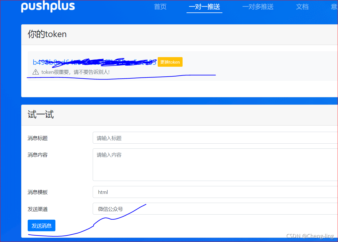
Task: Switch to 一对多推送 page
Action: coord(258,7)
